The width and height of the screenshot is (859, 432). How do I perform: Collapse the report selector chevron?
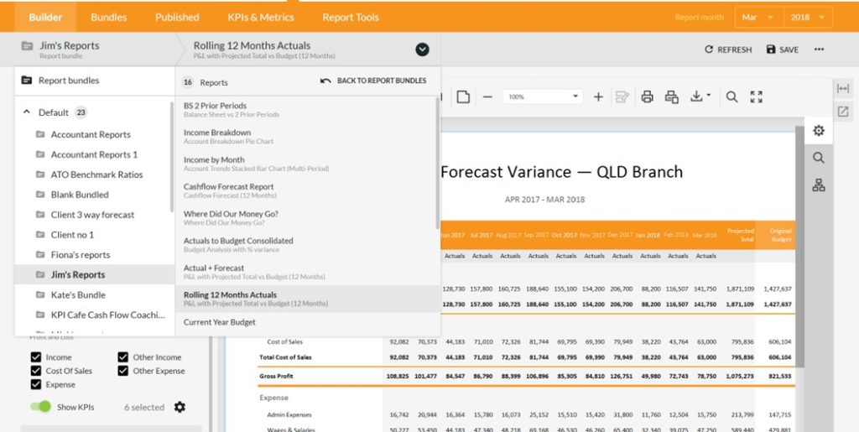click(x=422, y=49)
